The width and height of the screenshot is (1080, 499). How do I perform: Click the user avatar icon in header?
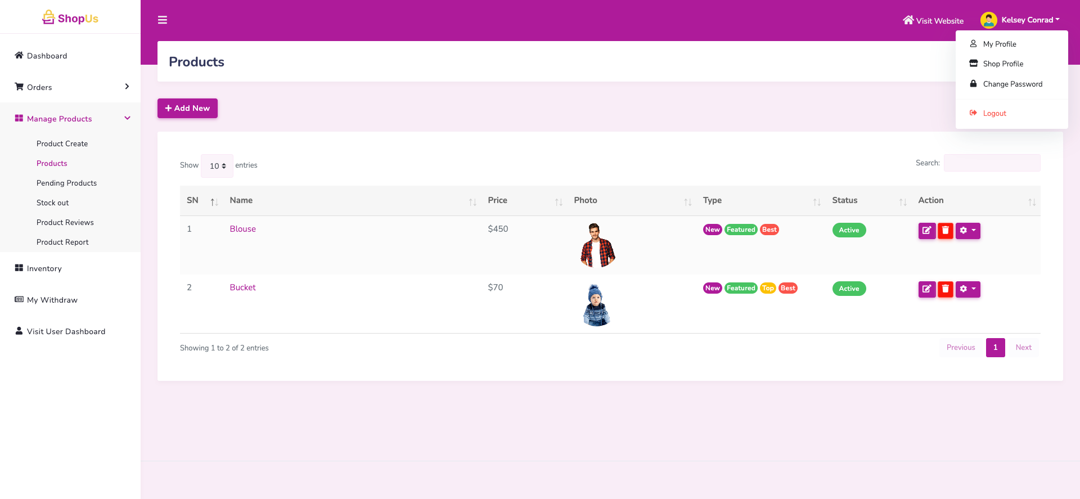(988, 20)
